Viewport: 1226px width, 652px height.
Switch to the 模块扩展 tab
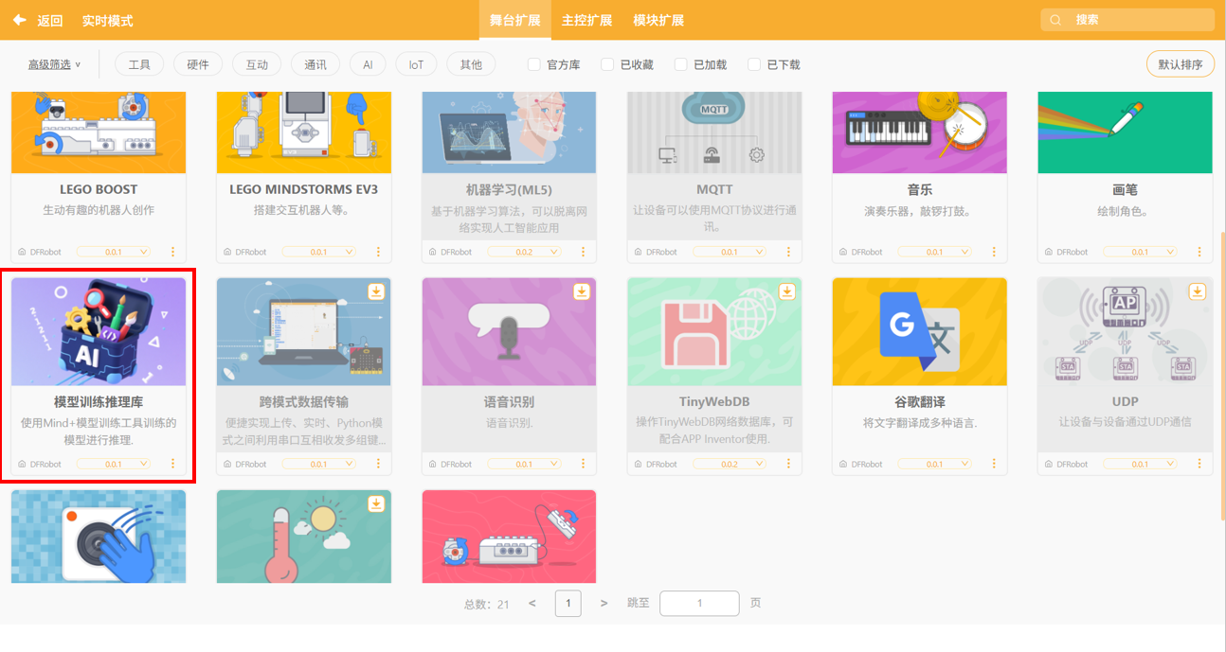tap(658, 20)
